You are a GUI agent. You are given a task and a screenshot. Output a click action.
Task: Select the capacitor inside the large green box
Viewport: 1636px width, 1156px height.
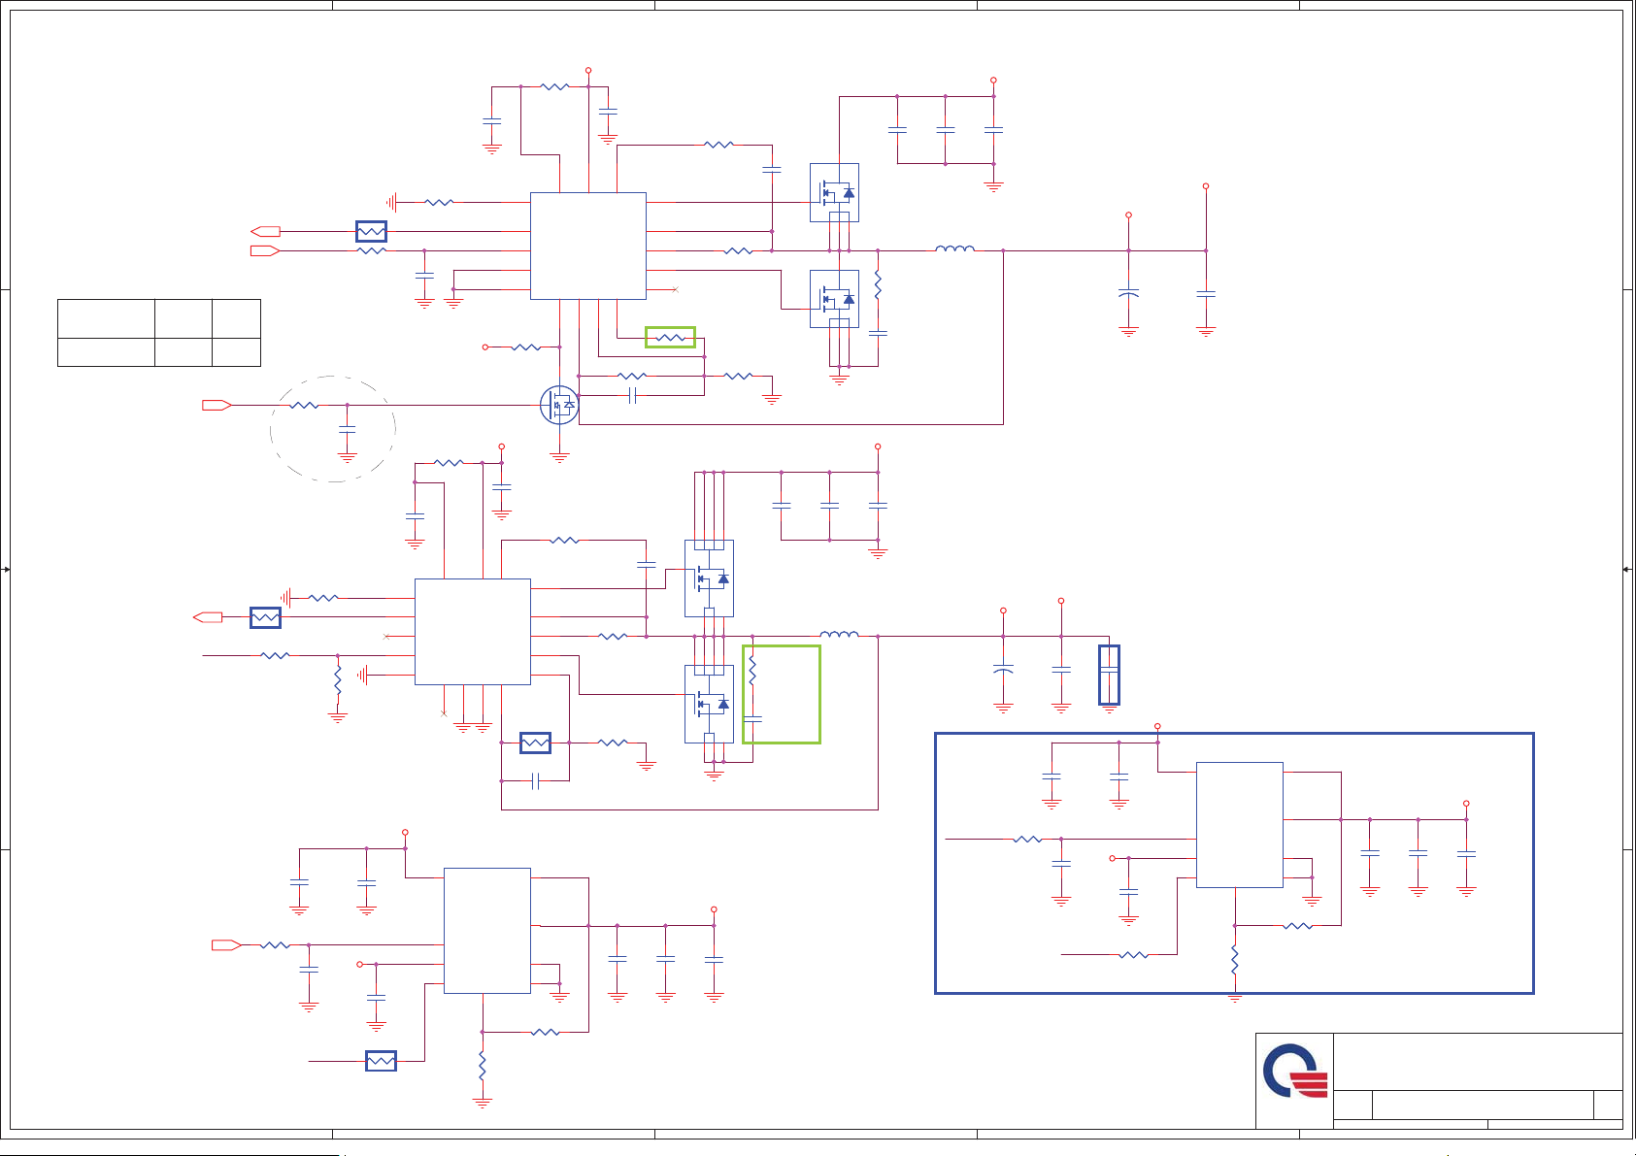coord(752,718)
